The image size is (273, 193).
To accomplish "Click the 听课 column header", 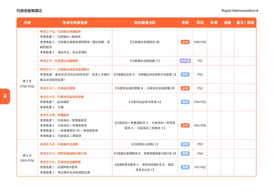I will pyautogui.click(x=214, y=23).
